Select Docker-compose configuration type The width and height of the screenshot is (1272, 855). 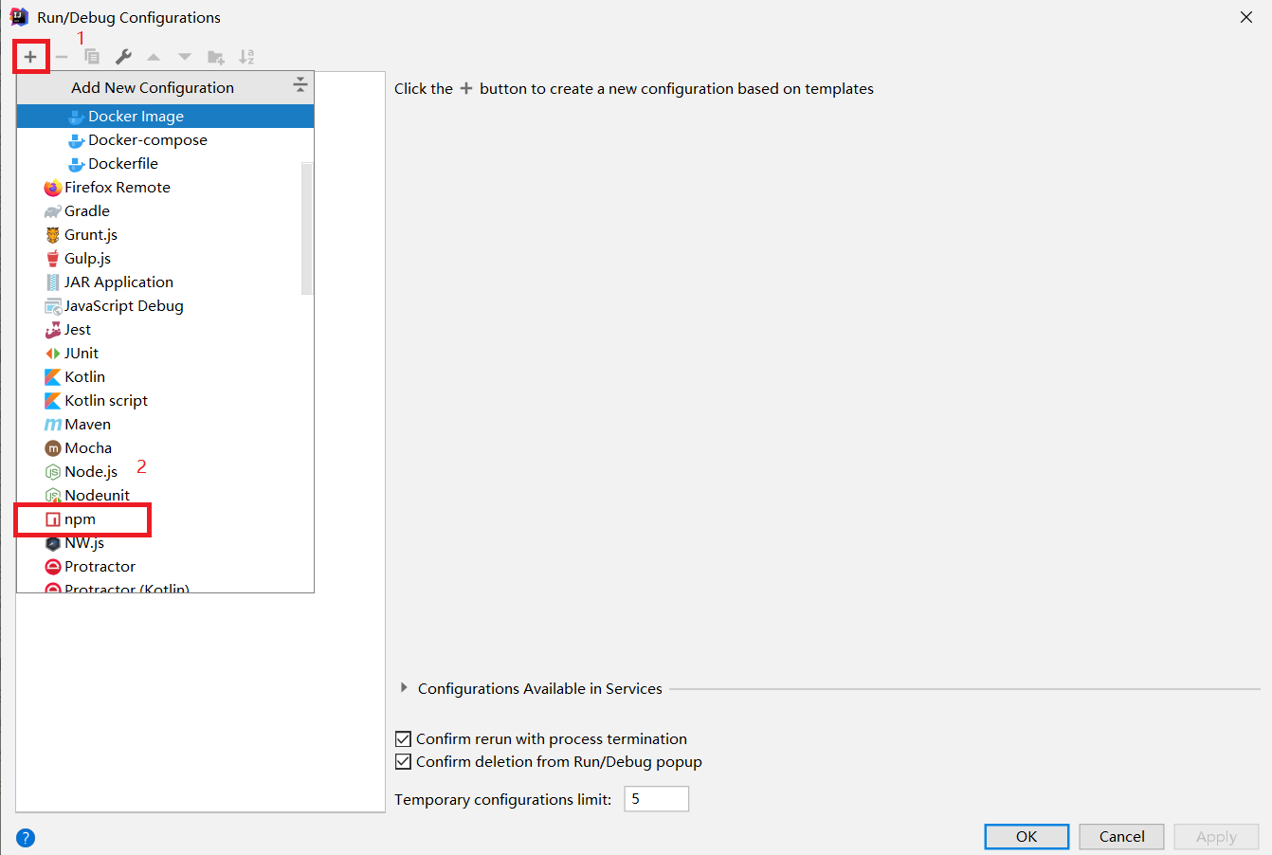(165, 140)
